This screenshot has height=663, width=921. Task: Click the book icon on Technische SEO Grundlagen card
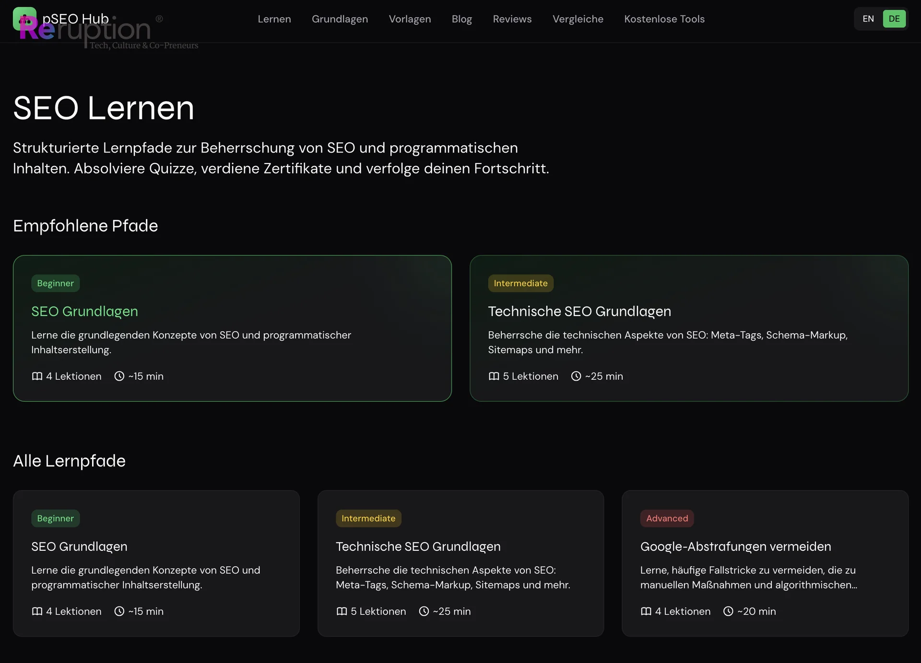coord(493,376)
